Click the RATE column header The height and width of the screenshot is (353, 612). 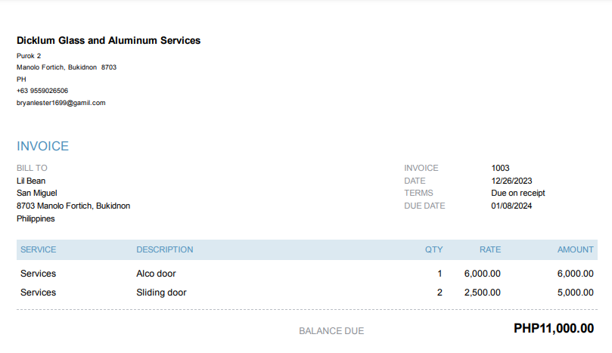point(489,249)
